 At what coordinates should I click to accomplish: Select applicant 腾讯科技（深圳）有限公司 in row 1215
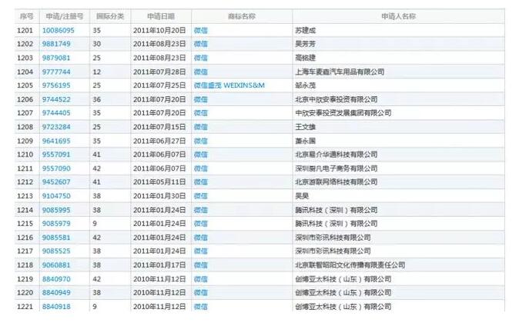click(x=337, y=224)
